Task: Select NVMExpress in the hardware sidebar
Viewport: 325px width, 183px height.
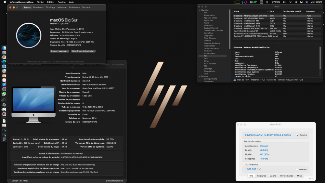Action: click(x=209, y=54)
